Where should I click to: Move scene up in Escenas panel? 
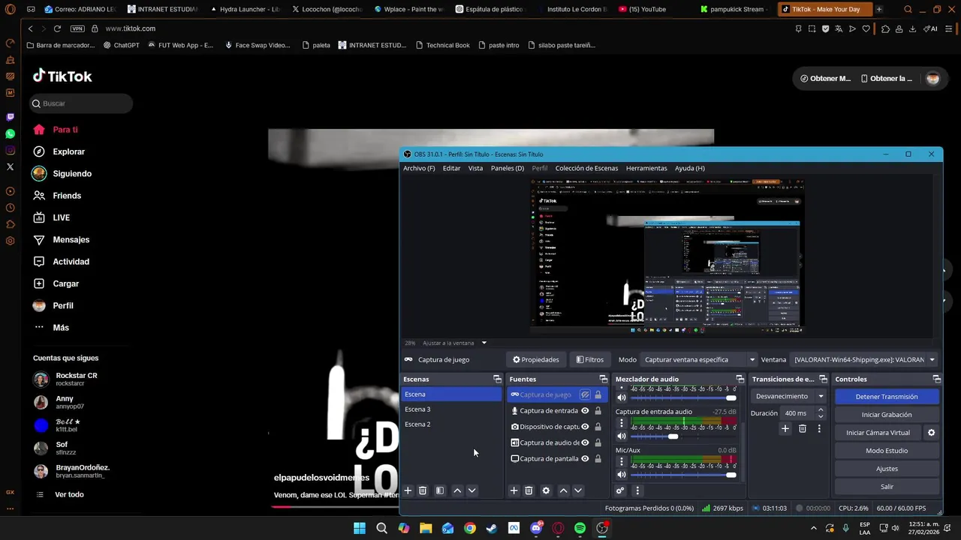[457, 490]
